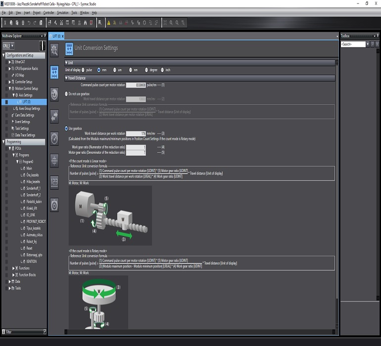Select the nm unit of display

click(131, 70)
